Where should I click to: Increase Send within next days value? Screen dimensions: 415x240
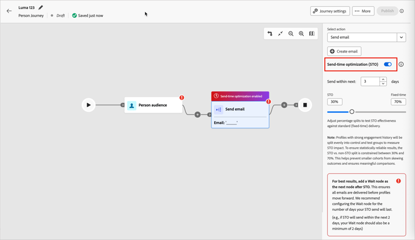(383, 80)
